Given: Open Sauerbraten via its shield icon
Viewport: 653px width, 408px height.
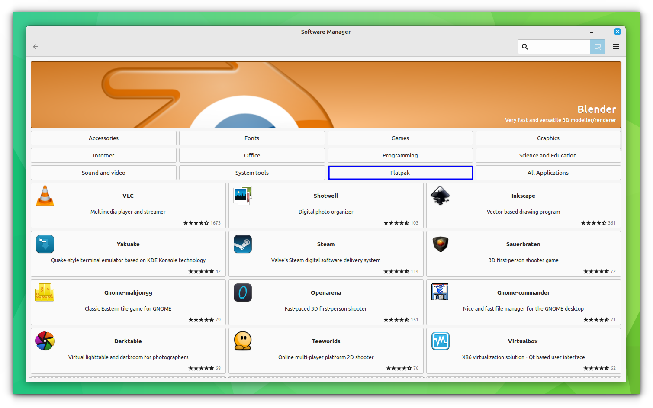Looking at the screenshot, I should [440, 244].
